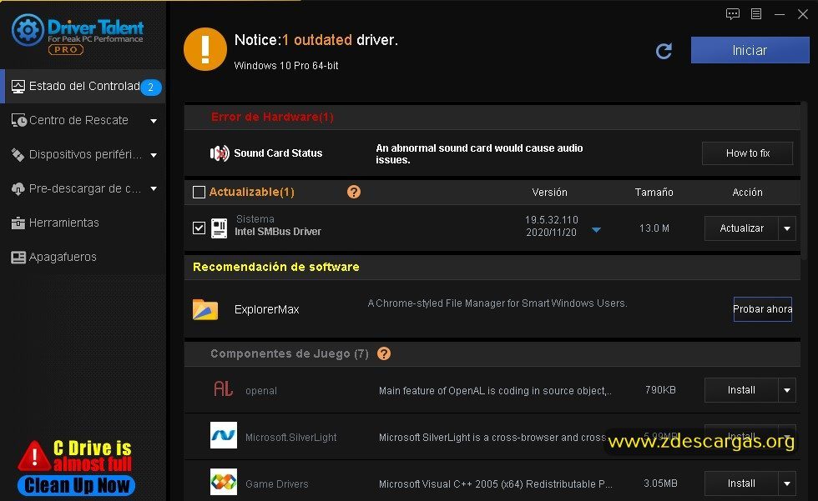The image size is (818, 501).
Task: Click the 3.05MB size value
Action: 660,483
